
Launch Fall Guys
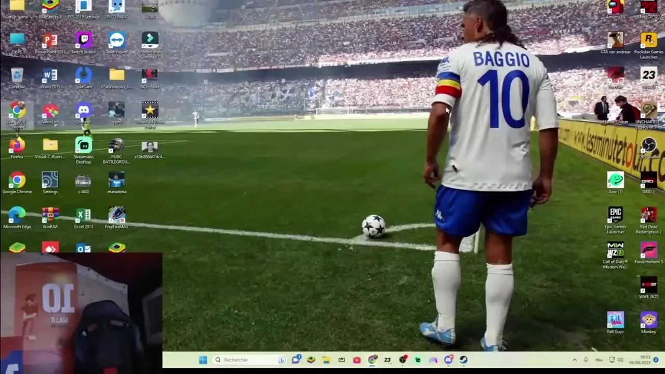pyautogui.click(x=616, y=323)
